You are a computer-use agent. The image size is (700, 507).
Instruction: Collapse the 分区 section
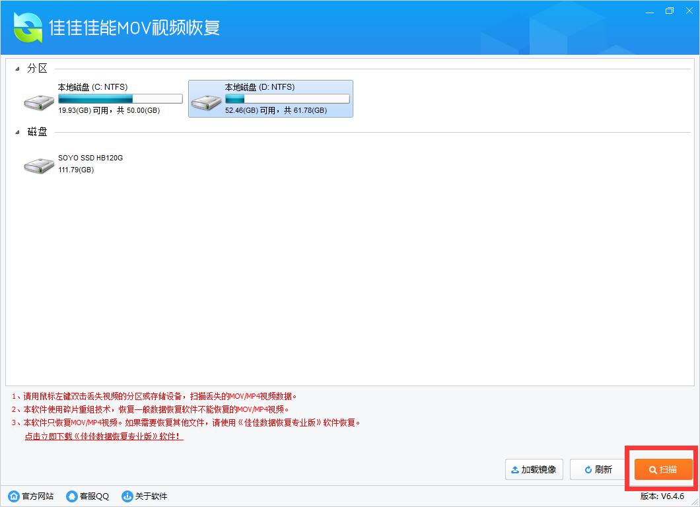[x=17, y=69]
